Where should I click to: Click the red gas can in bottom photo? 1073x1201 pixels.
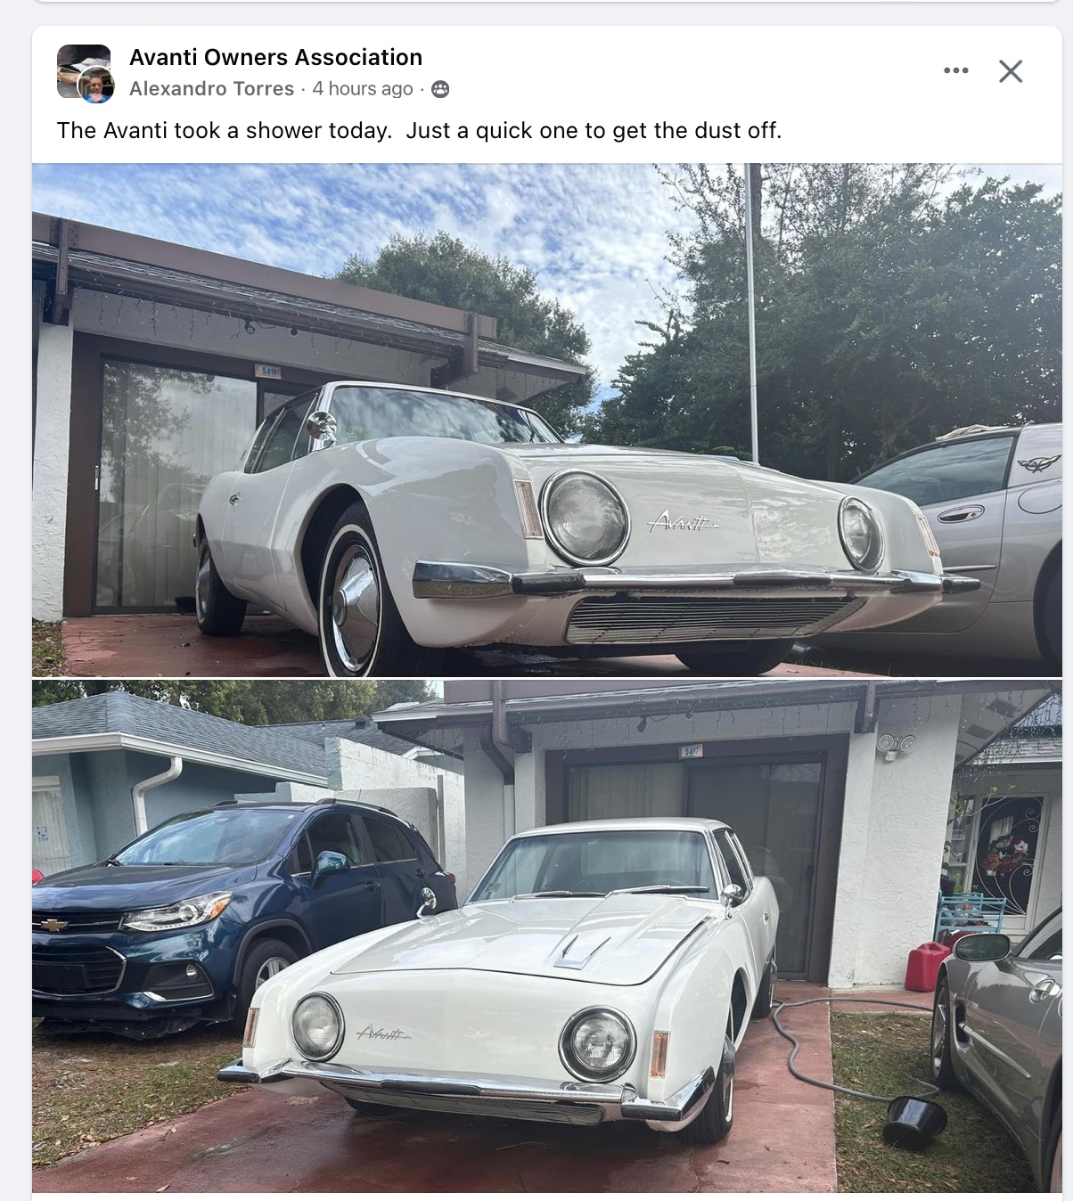927,968
